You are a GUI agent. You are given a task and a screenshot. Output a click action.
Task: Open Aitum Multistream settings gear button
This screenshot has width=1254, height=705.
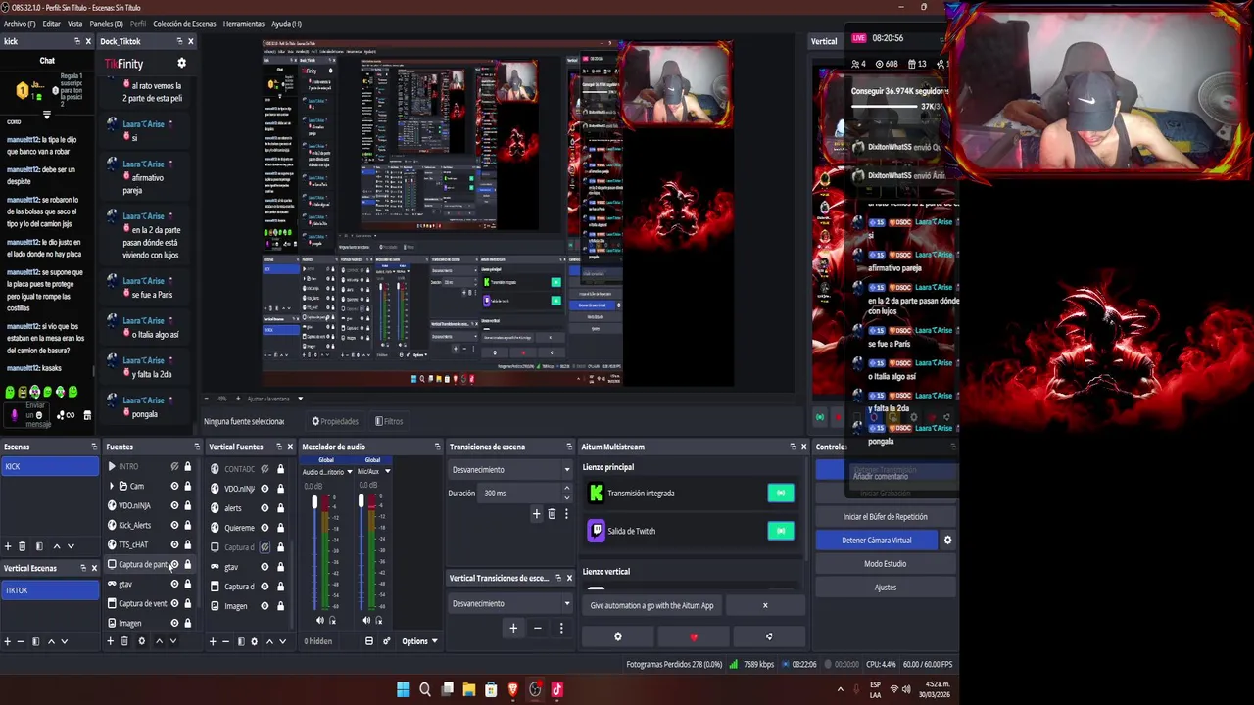617,636
